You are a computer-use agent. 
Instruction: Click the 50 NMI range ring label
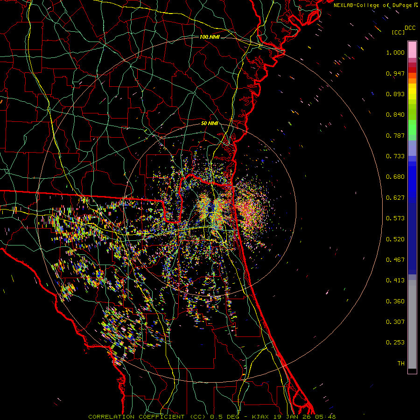pyautogui.click(x=210, y=124)
